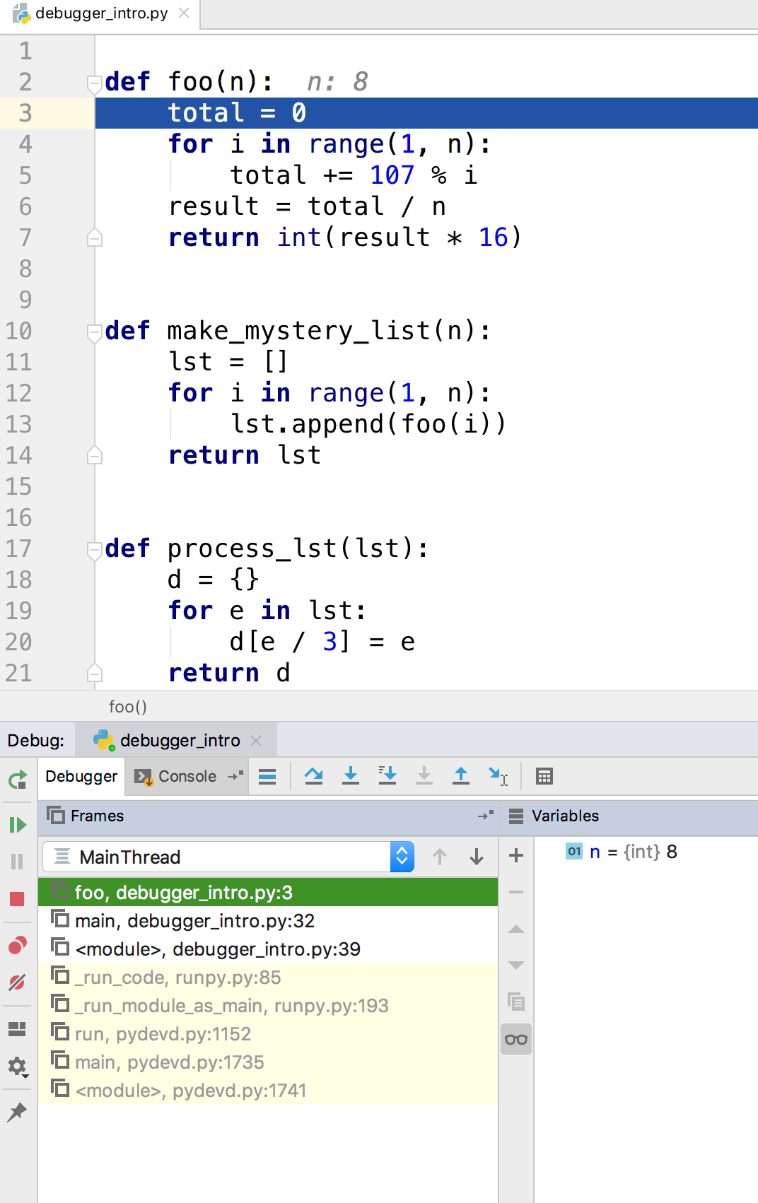The height and width of the screenshot is (1203, 758).
Task: Switch to the Debugger tab
Action: click(x=81, y=776)
